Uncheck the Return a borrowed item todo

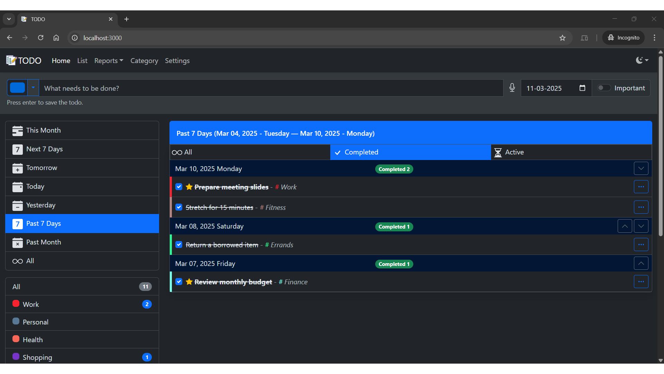click(179, 245)
